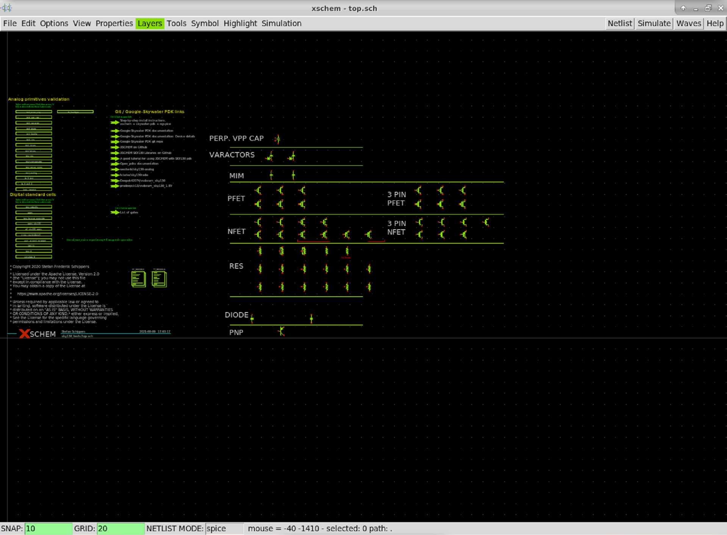This screenshot has height=535, width=727.
Task: Open bclarke/sky130radio link
Action: (134, 175)
